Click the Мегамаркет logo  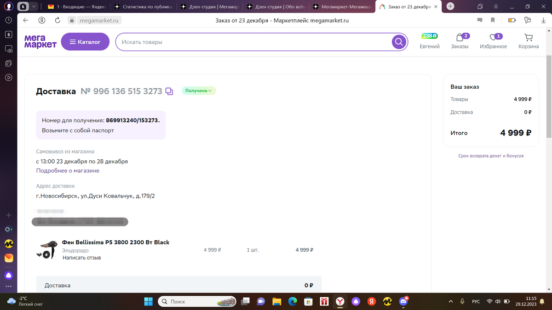[x=40, y=42]
